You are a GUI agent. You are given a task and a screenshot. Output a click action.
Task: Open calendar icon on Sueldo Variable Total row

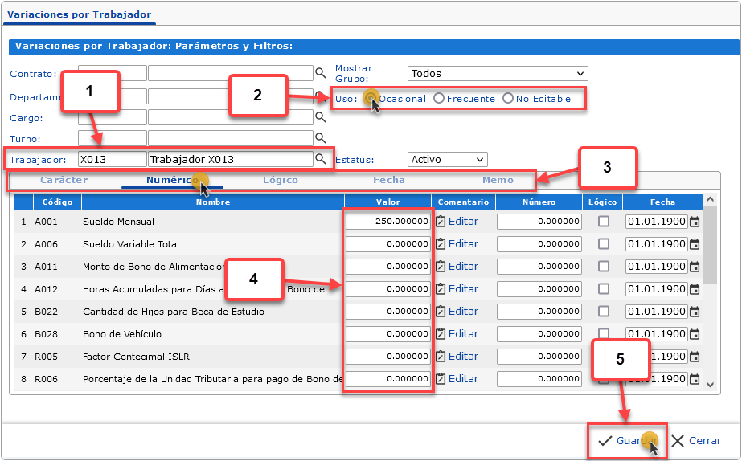[x=695, y=244]
